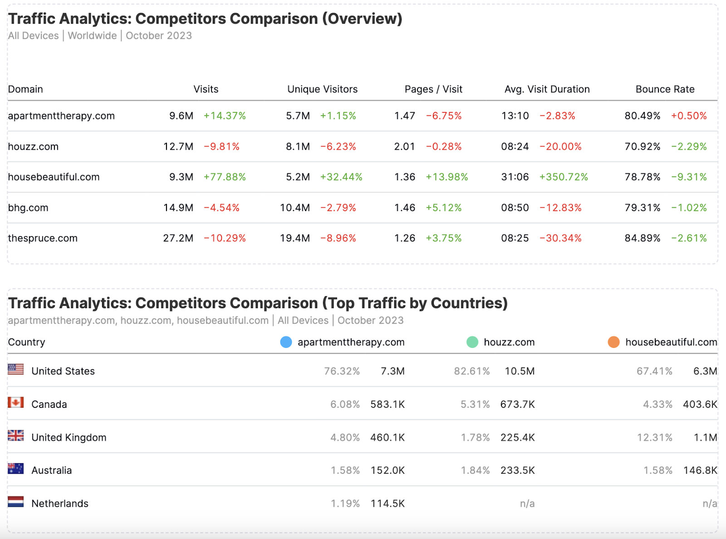
Task: Select housebeautiful.com in the overview table
Action: pos(54,177)
